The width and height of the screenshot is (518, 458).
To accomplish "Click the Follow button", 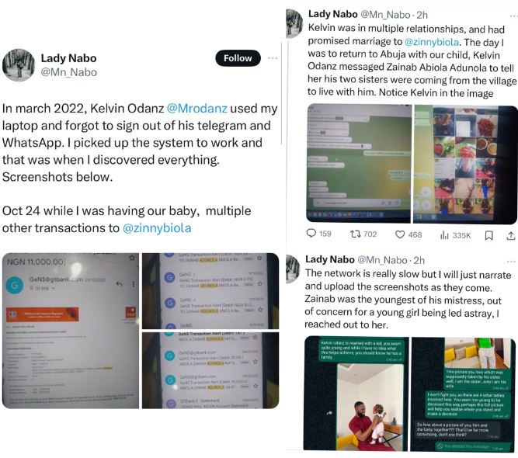I will coord(238,58).
